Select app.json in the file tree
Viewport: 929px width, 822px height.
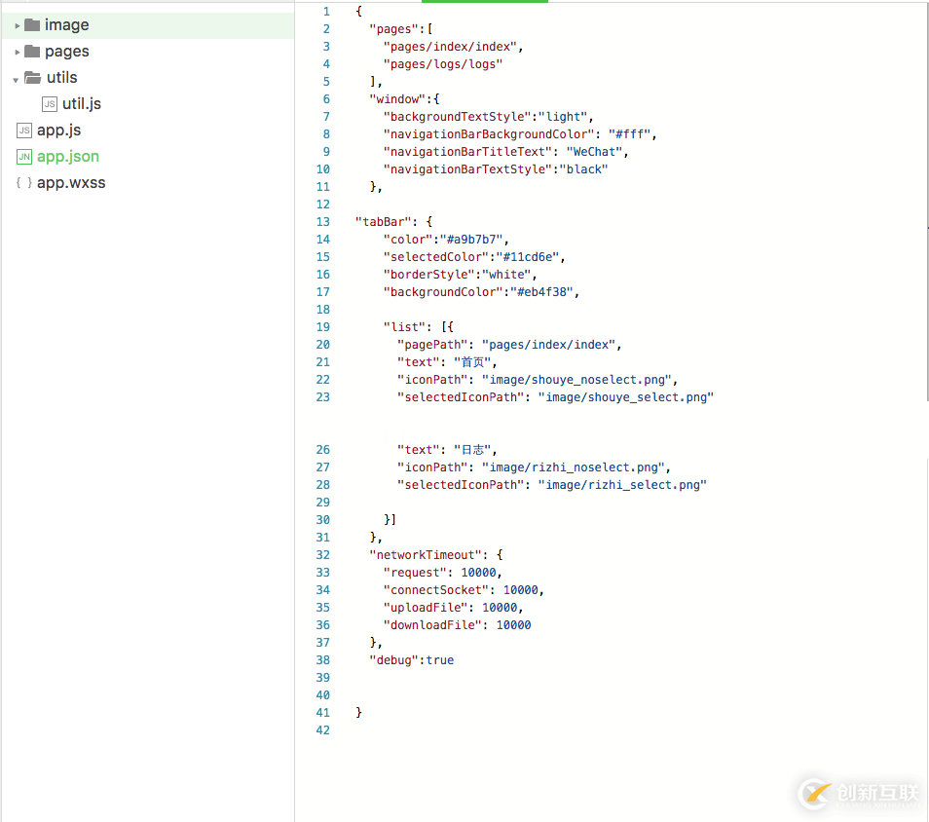click(x=68, y=157)
